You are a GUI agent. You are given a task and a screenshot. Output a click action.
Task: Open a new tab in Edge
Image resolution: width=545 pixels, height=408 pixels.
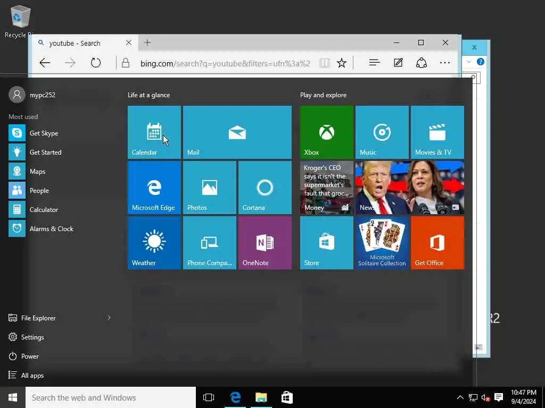147,42
